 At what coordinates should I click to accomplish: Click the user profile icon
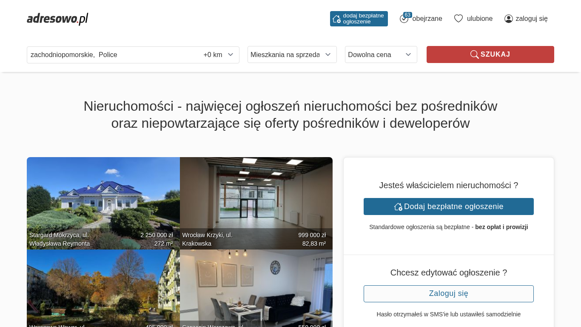coord(509,19)
